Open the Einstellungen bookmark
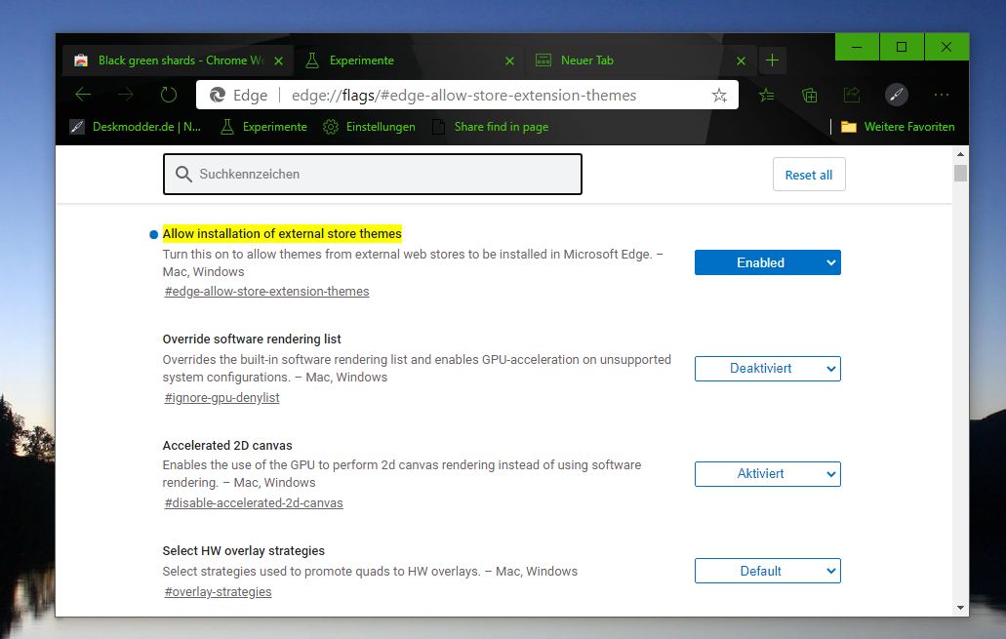 [369, 127]
